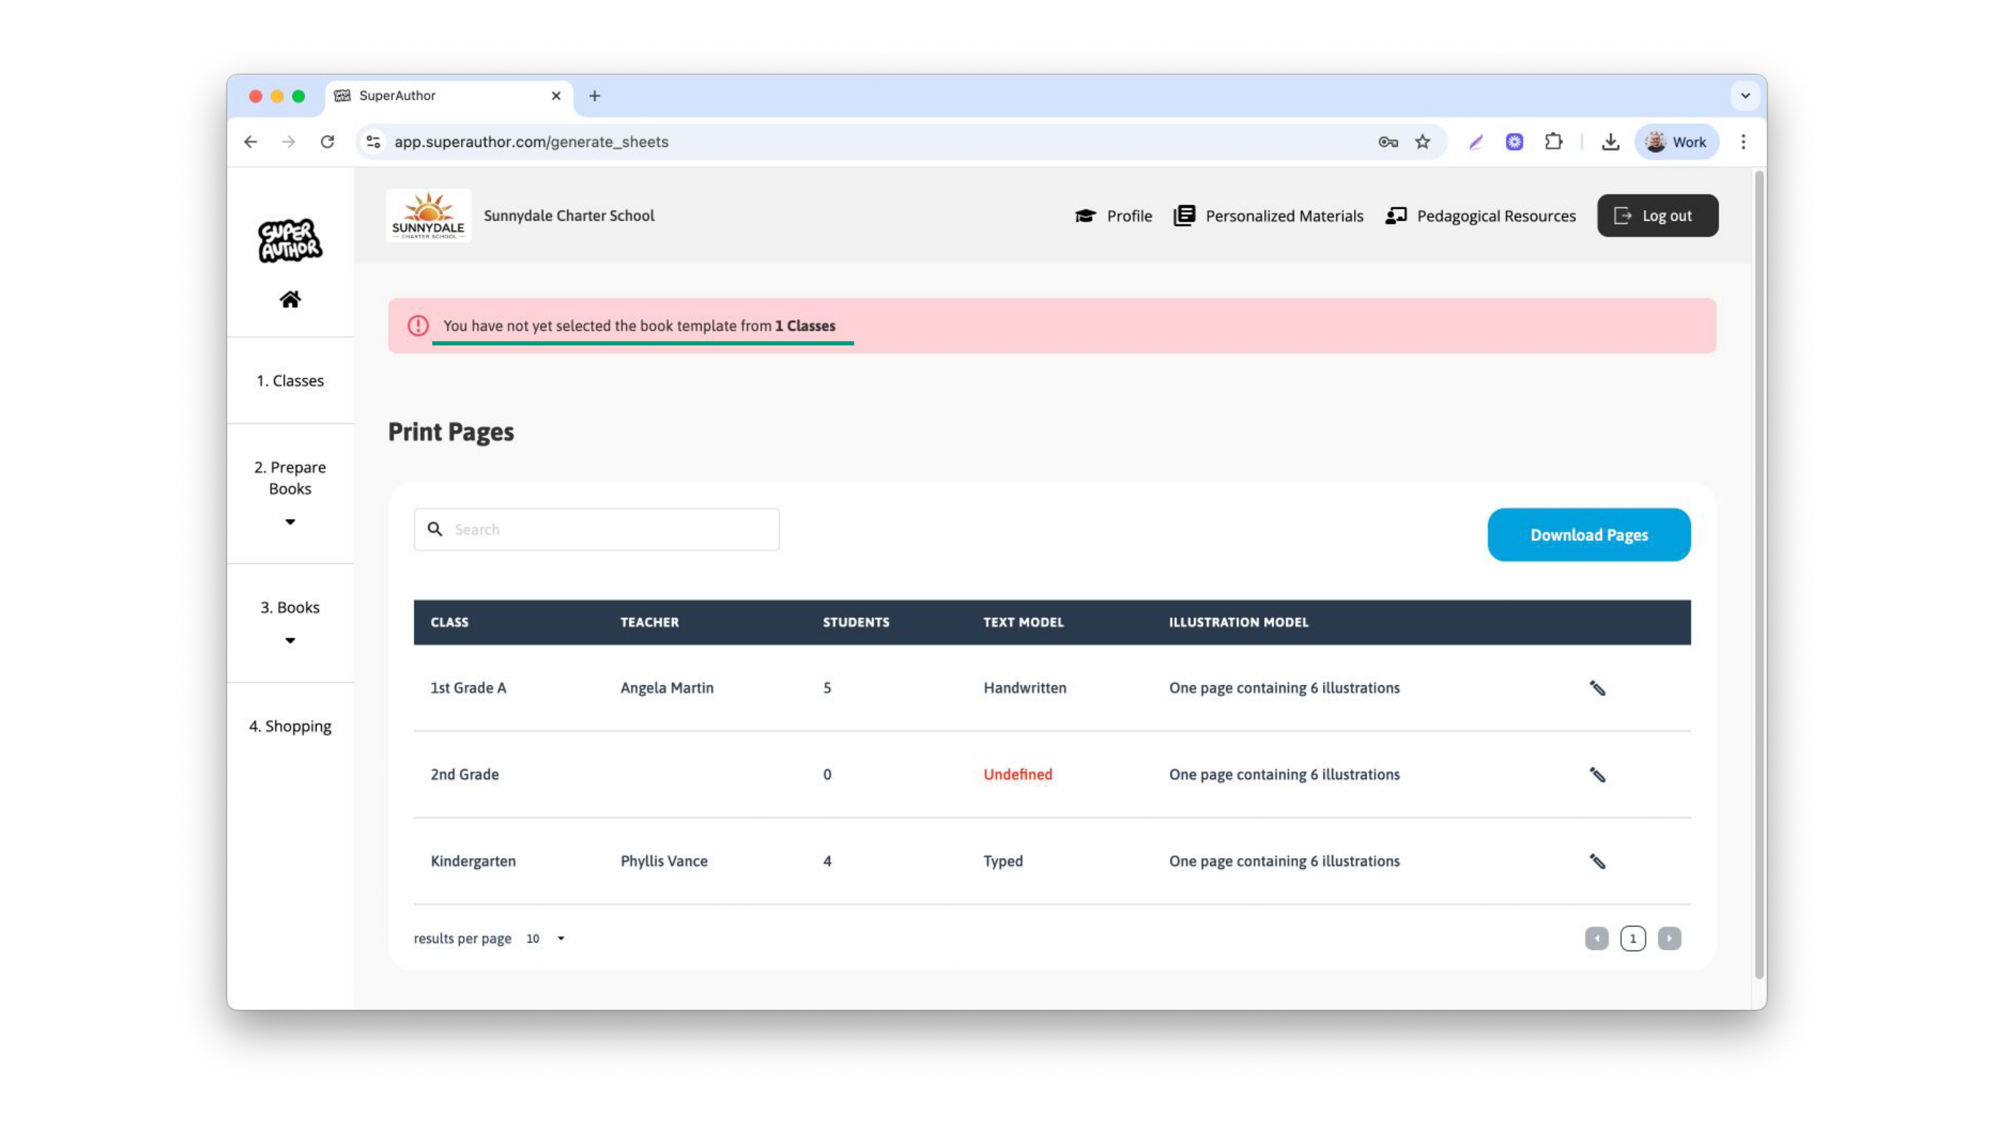The width and height of the screenshot is (1995, 1122).
Task: Edit the 2nd Grade row pencil
Action: pos(1597,774)
